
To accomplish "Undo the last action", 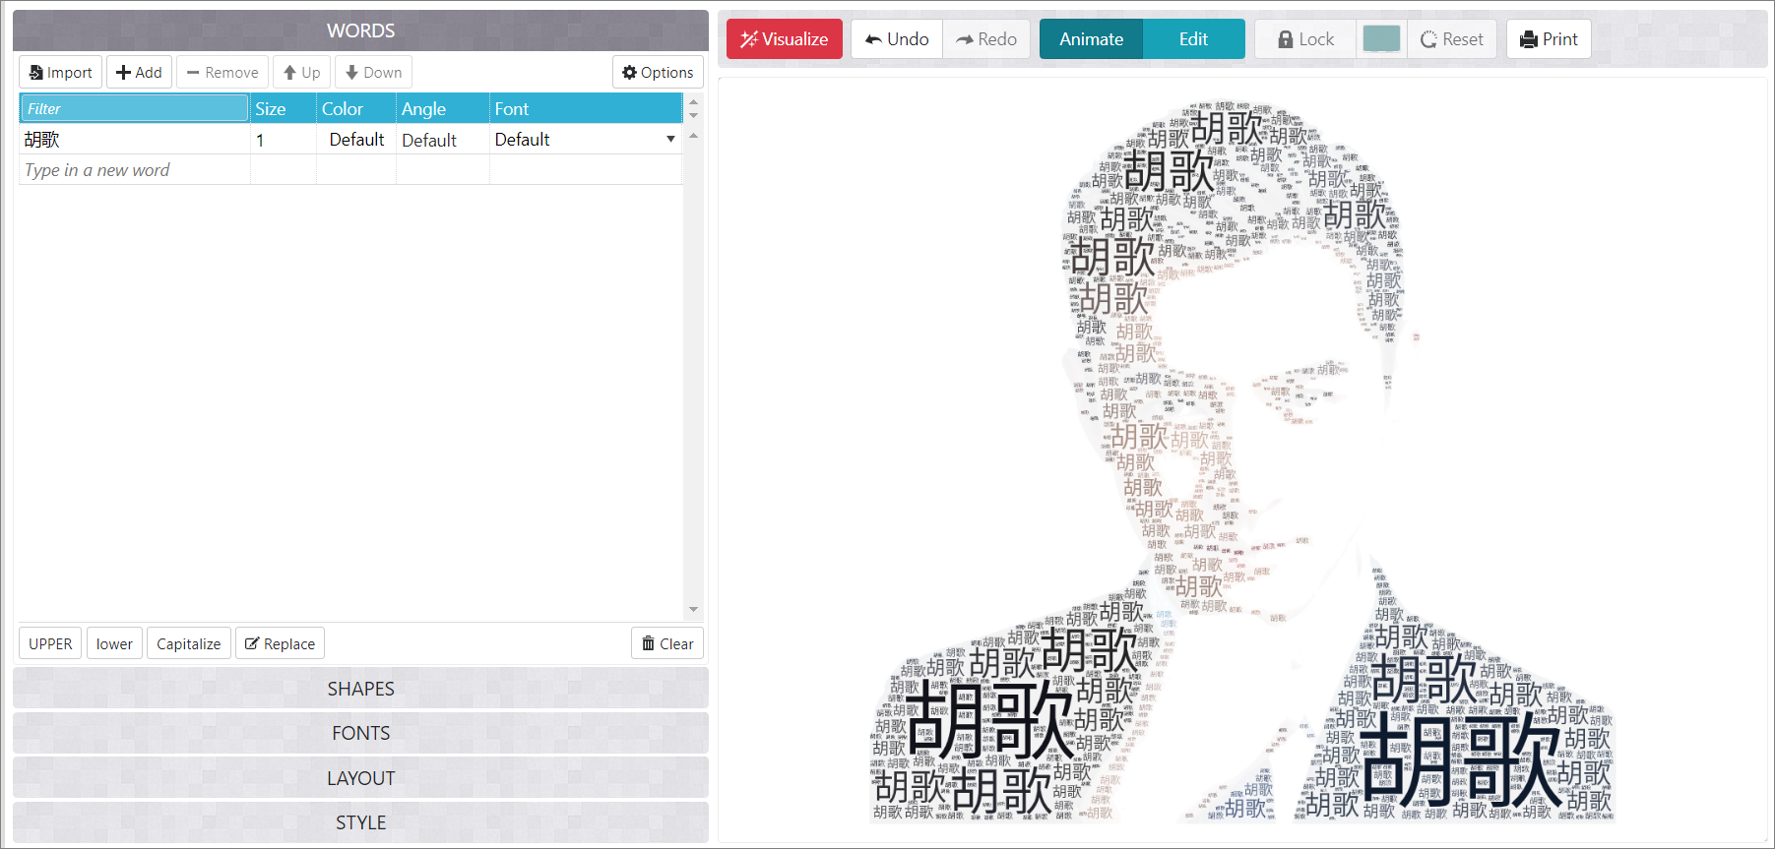I will point(897,39).
